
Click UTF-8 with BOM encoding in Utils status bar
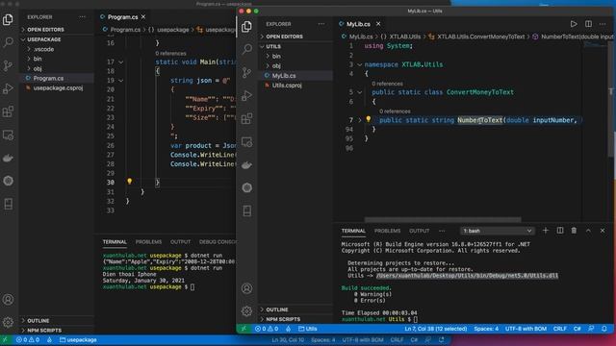526,329
